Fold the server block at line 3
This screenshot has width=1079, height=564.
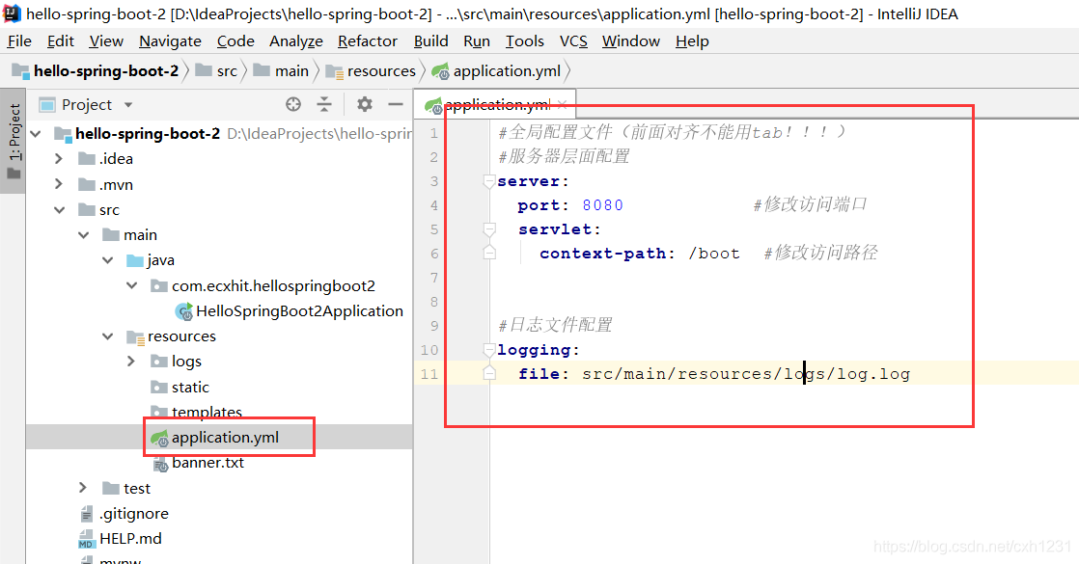489,181
